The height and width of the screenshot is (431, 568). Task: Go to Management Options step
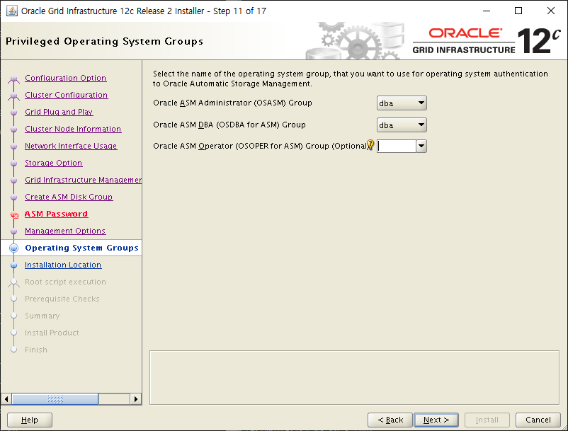coord(65,231)
